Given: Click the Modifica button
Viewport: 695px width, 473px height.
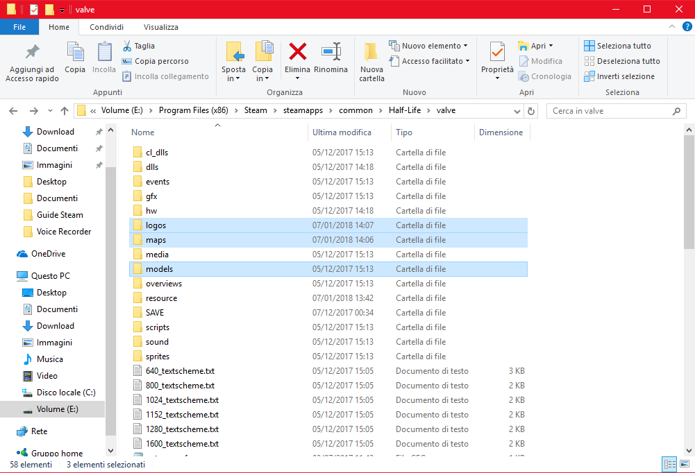Looking at the screenshot, I should point(541,61).
